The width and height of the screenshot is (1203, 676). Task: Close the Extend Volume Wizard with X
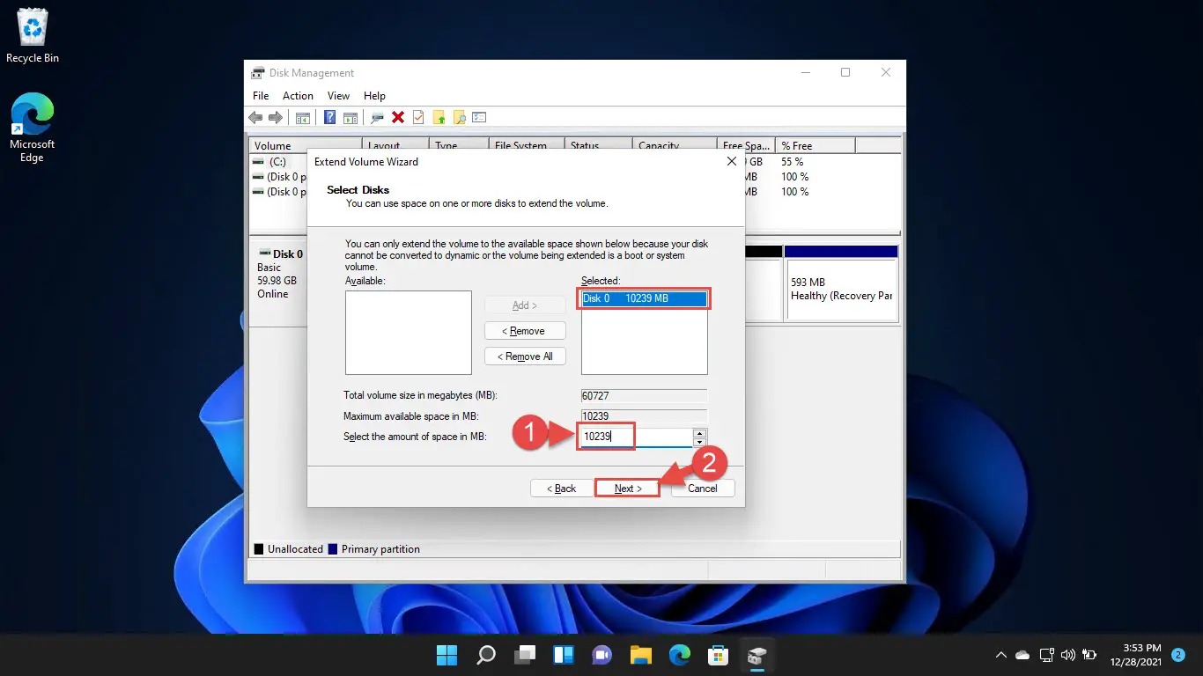click(731, 162)
